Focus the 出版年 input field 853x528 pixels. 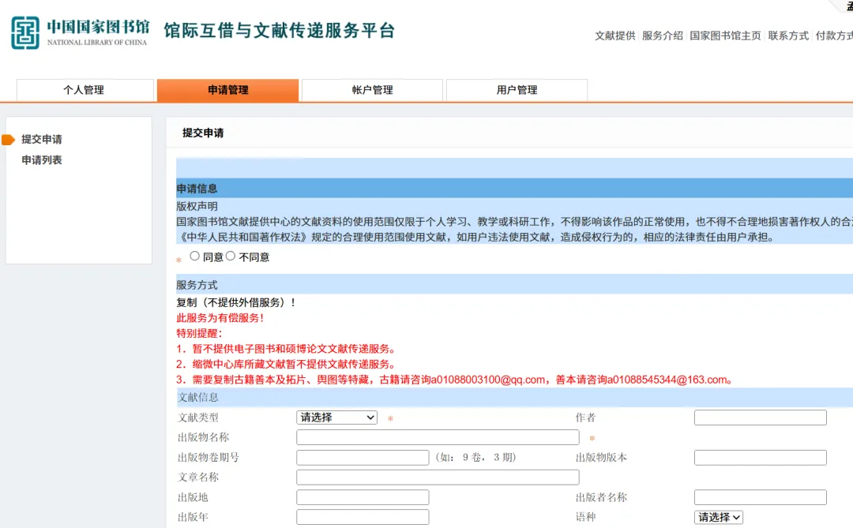click(x=363, y=517)
